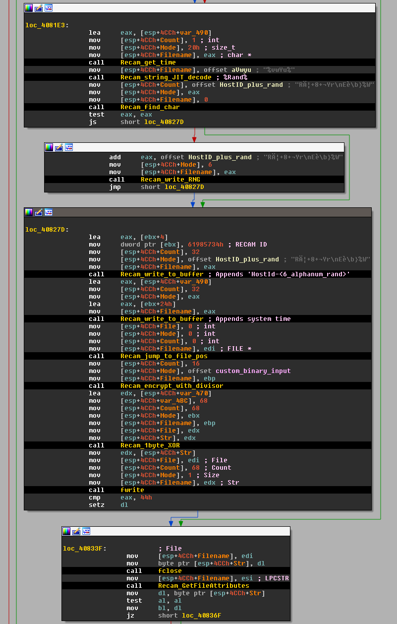Click third header icon on Recam_write_RNG node

(x=69, y=147)
